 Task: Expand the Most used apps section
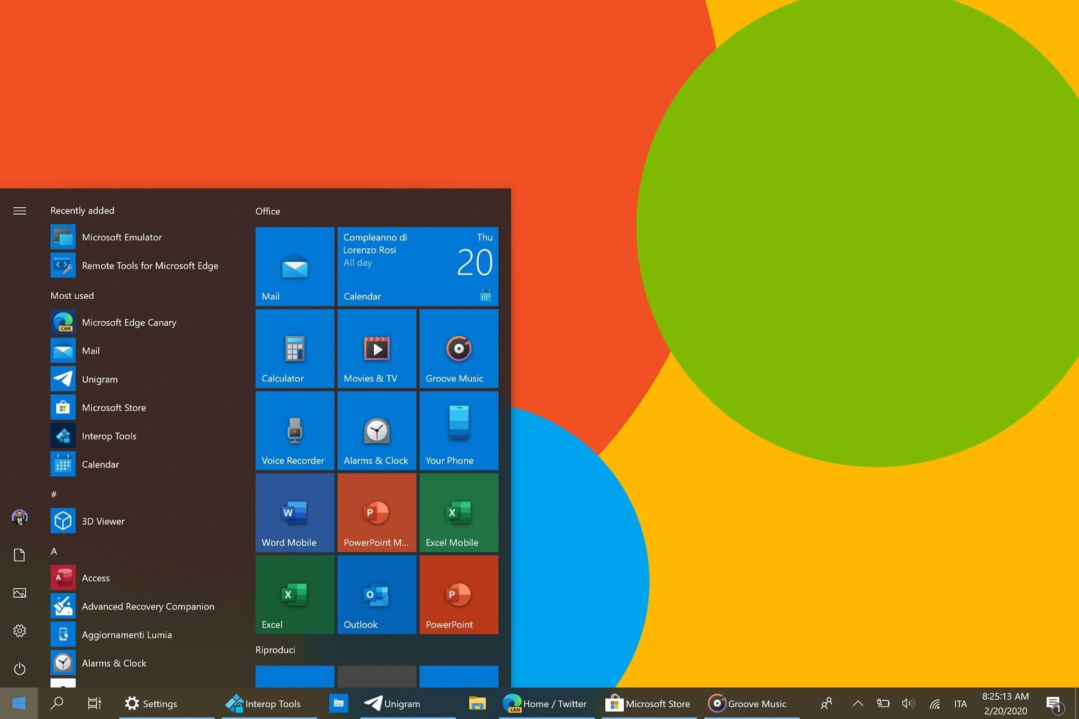pyautogui.click(x=72, y=294)
